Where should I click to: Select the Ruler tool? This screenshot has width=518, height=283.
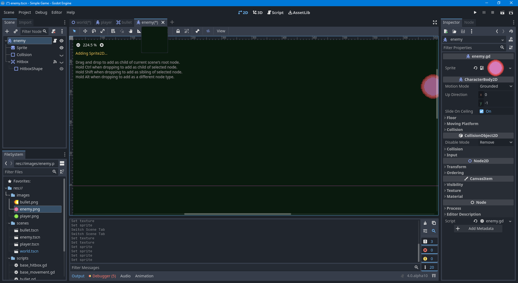[139, 31]
